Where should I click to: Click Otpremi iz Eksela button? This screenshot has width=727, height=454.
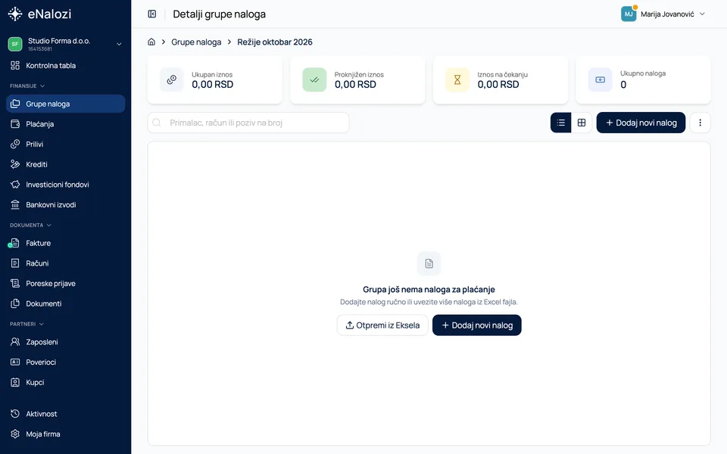click(x=382, y=325)
